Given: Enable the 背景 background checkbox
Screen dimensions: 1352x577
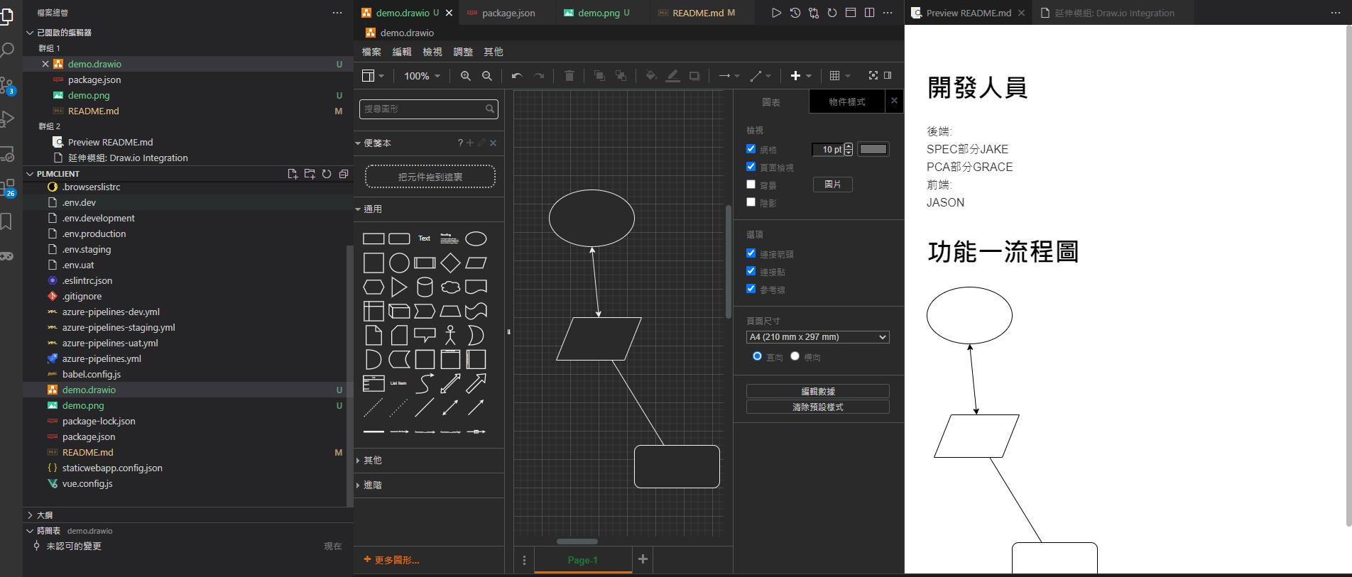Looking at the screenshot, I should 751,185.
